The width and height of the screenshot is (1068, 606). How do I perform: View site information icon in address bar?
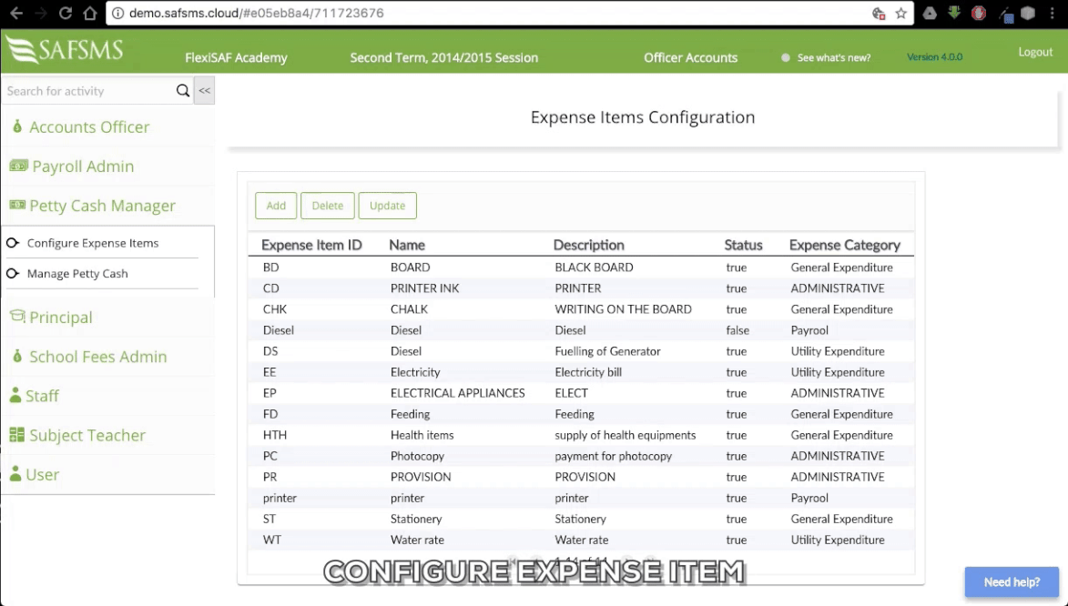117,13
